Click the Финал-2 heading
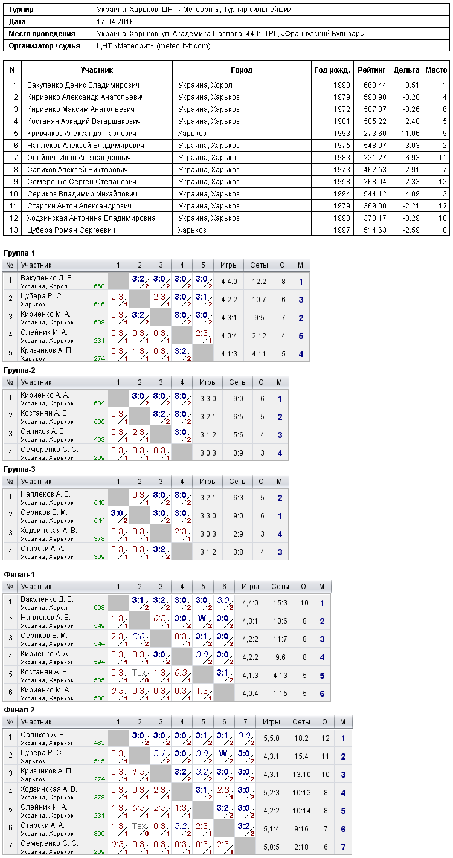 pos(19,709)
